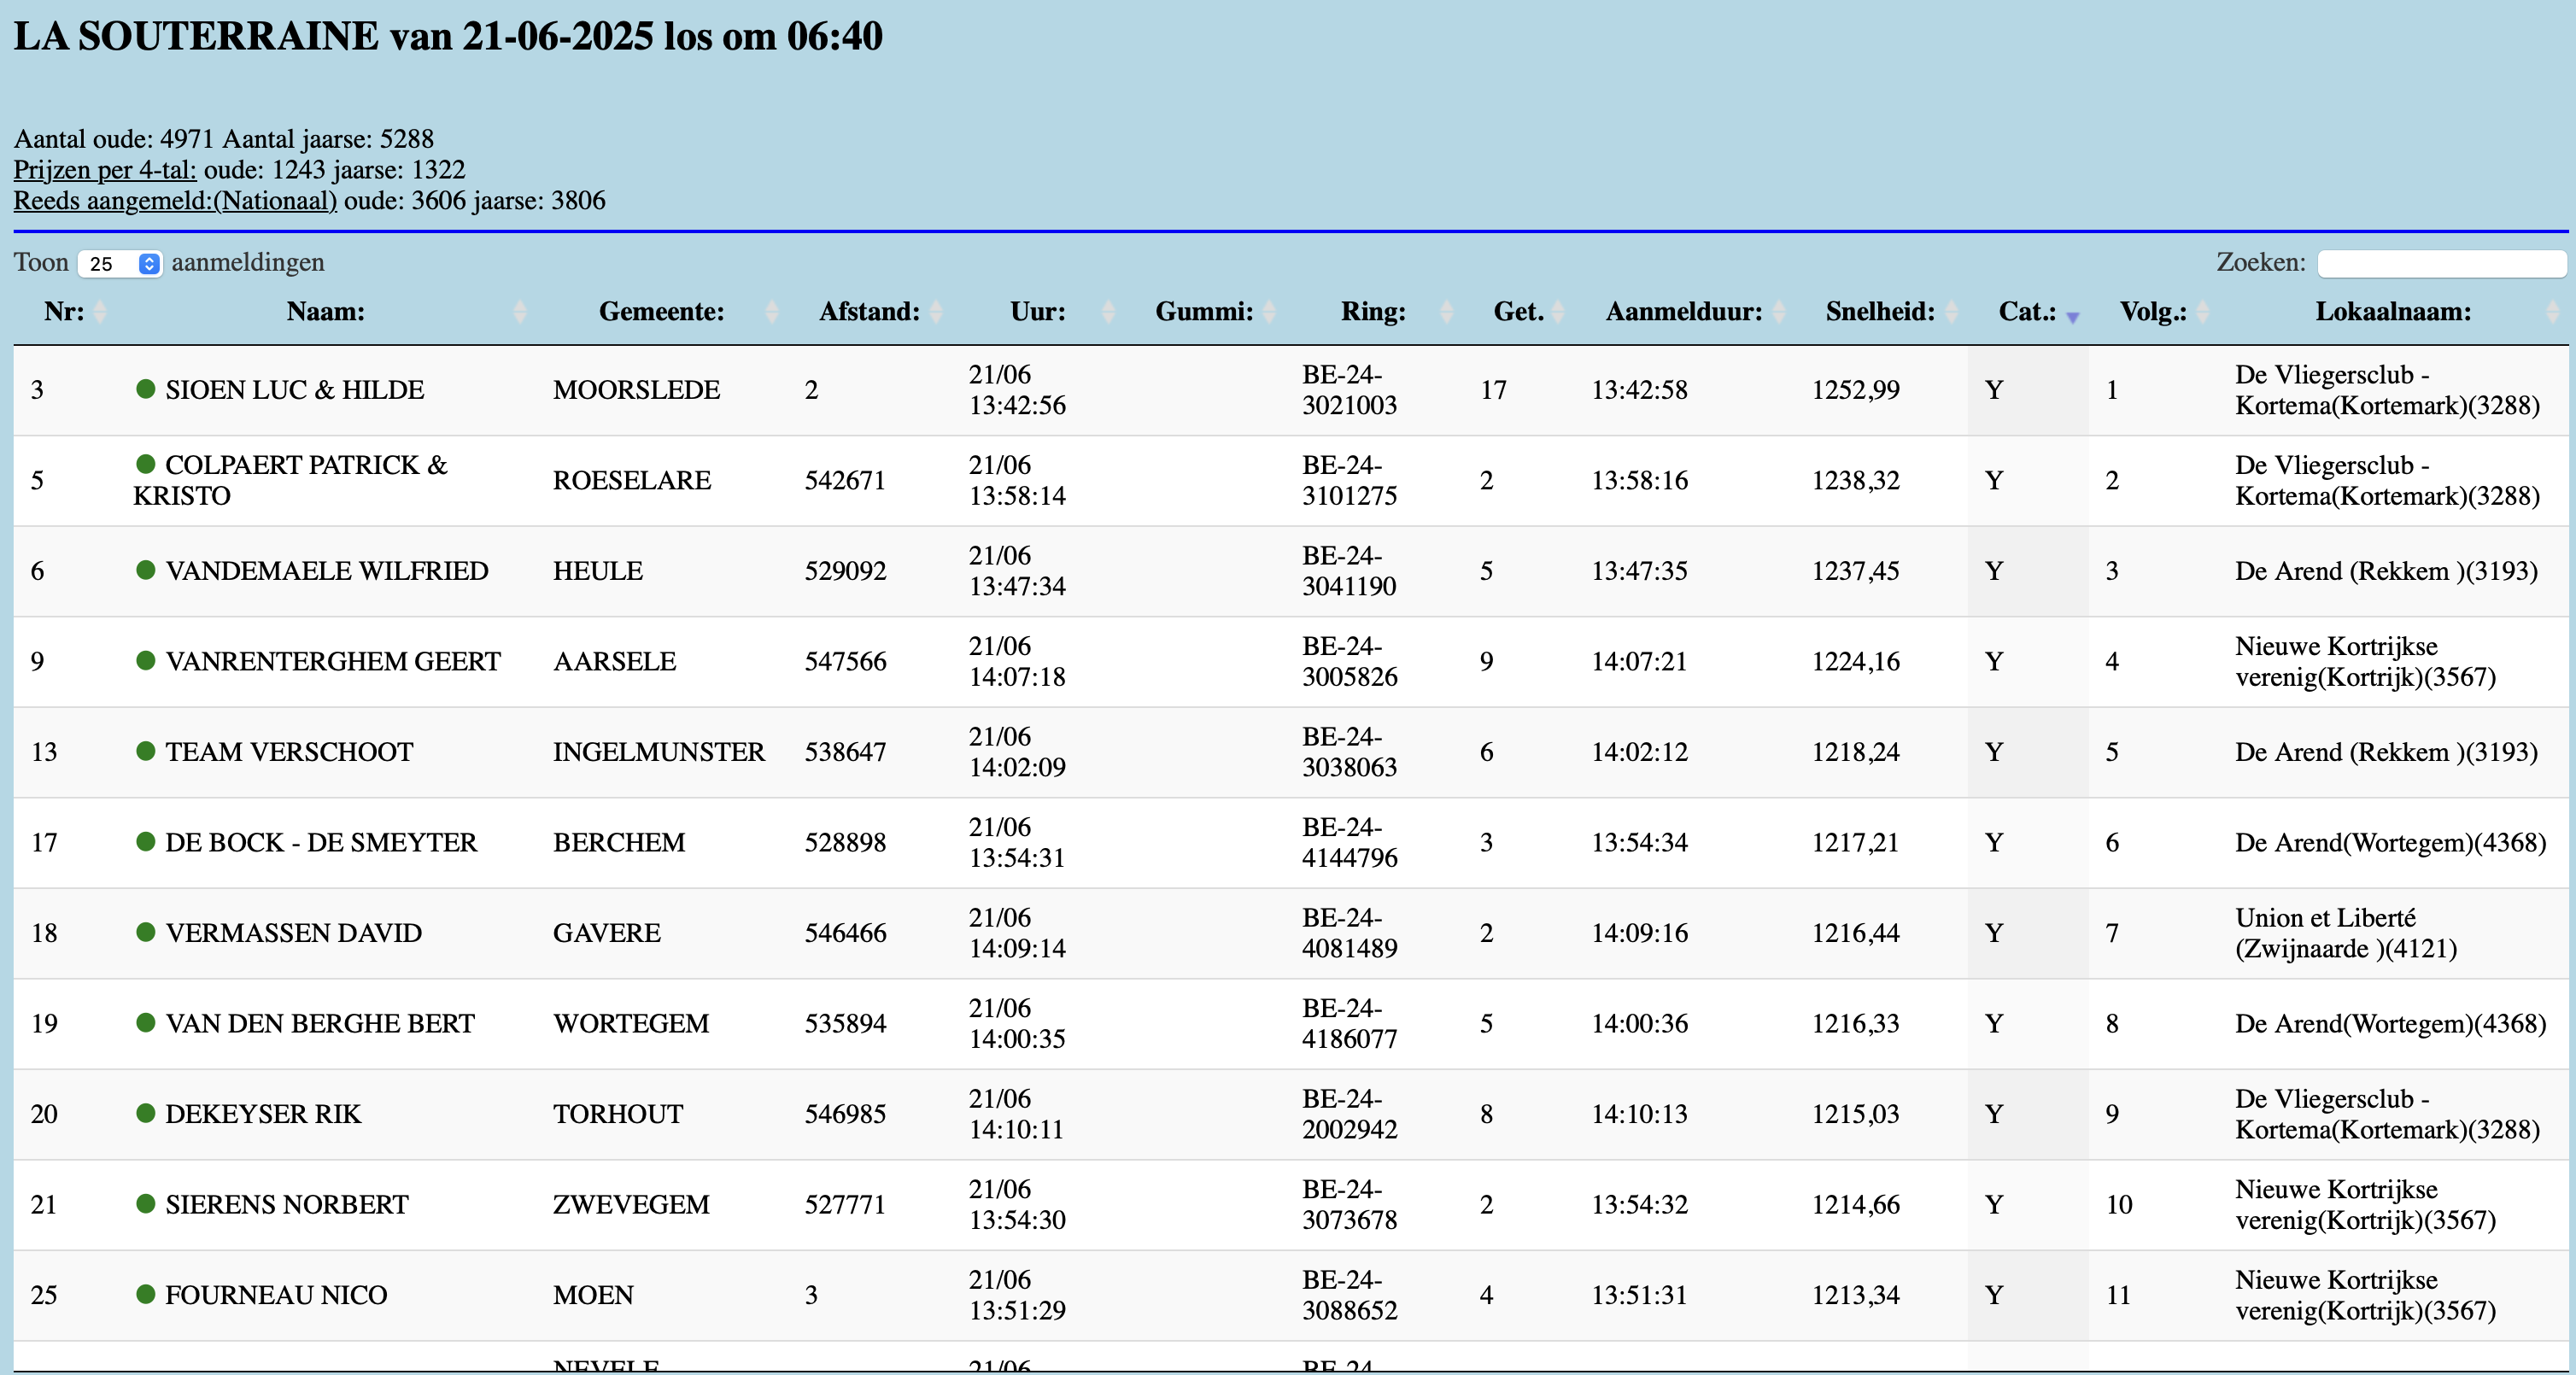Click green dot beside VANDEMAELE WILFRIED
The image size is (2576, 1375).
(x=145, y=570)
